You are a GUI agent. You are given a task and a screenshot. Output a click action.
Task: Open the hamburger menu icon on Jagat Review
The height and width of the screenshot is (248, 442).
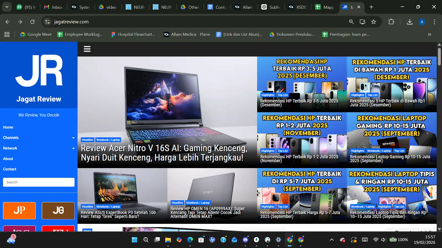click(87, 49)
